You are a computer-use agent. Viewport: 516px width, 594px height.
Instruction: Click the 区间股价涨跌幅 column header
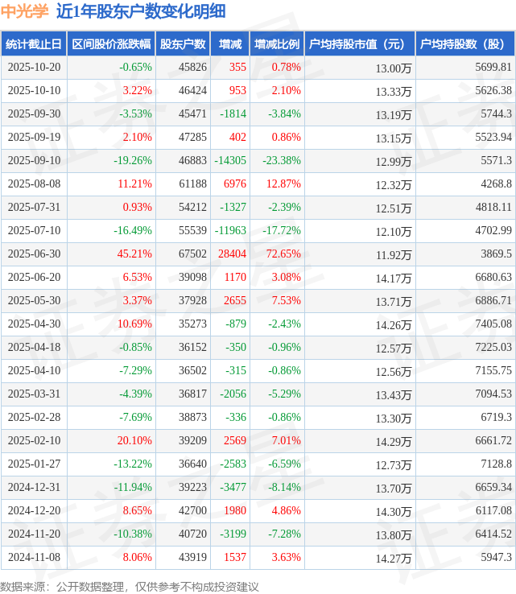(109, 44)
